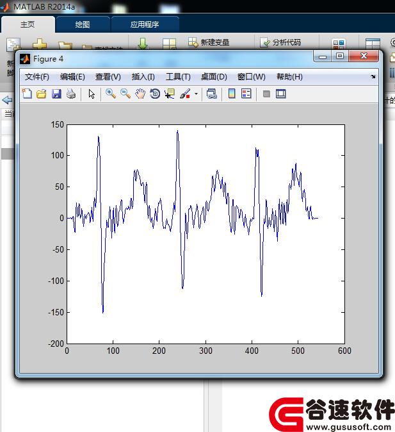Open the 窗口(W) menu in Figure 4
Screen dimensions: 395x432
point(252,76)
